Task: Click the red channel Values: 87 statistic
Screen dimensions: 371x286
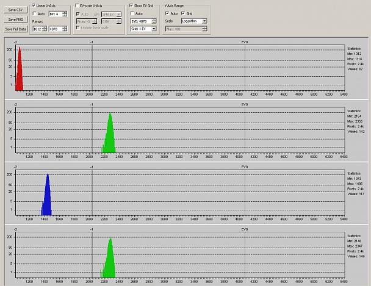Action: [x=355, y=69]
